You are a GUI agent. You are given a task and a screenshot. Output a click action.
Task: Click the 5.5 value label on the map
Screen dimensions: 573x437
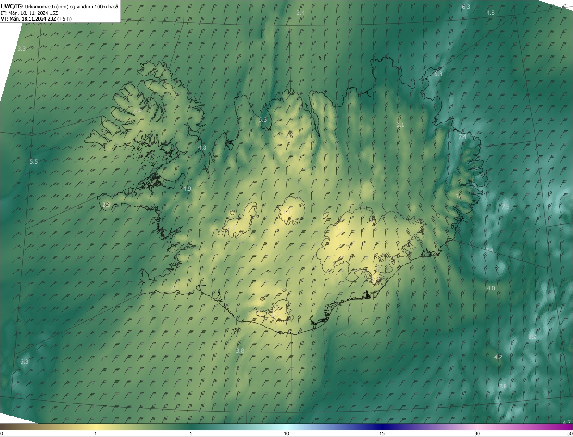click(34, 162)
